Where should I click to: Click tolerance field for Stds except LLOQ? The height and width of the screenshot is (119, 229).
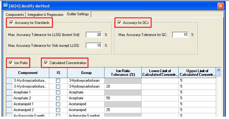[94, 45]
